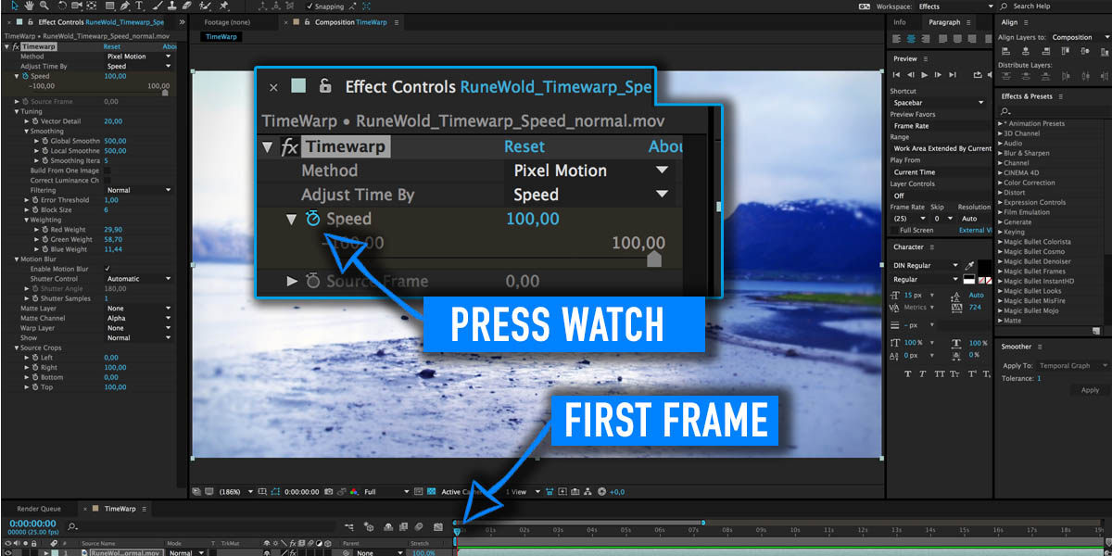Click the Search Help field
Image resolution: width=1112 pixels, height=556 pixels.
tap(1030, 6)
